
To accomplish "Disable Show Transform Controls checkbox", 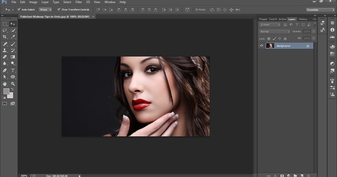I will [x=58, y=9].
